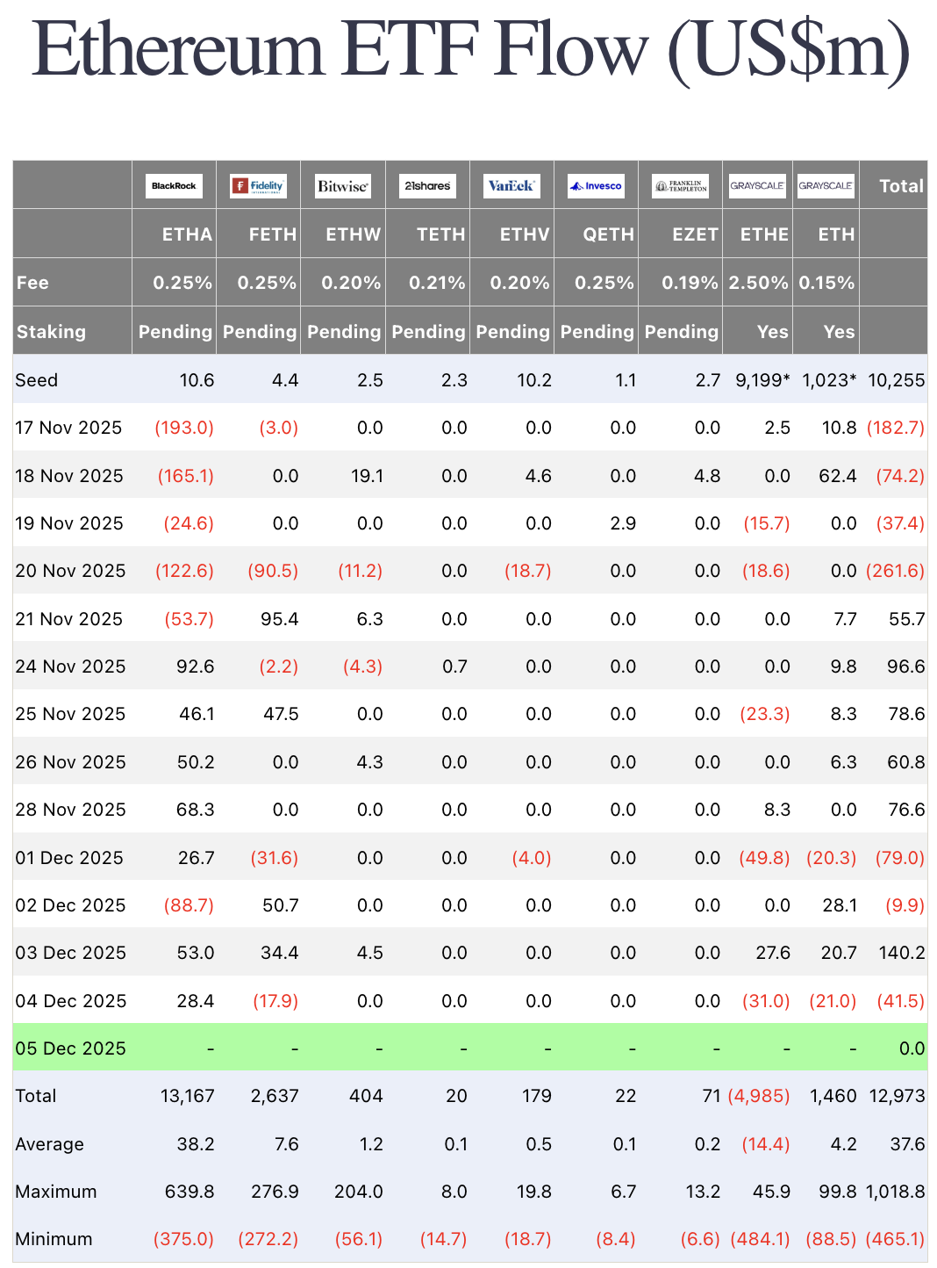Screen dimensions: 937x1268
Task: Select the TETH ticker header
Action: pyautogui.click(x=440, y=234)
